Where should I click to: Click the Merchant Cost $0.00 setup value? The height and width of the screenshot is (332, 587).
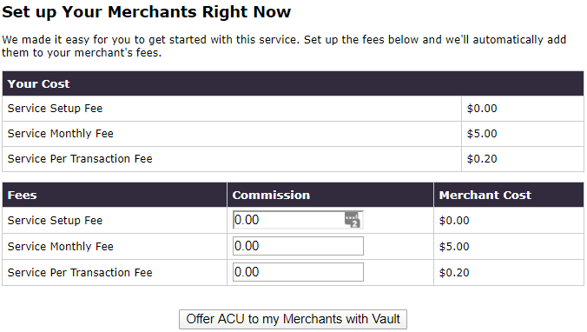(x=454, y=221)
